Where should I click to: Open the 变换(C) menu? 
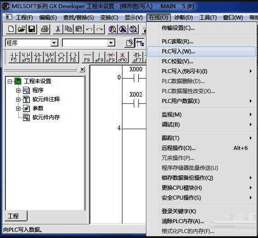(109, 18)
